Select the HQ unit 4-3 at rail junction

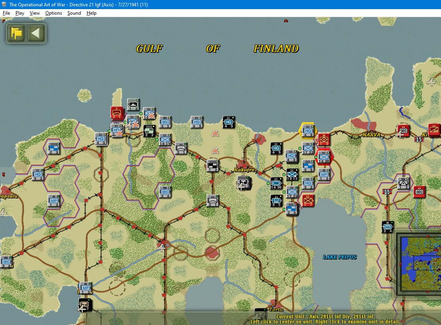101,139
